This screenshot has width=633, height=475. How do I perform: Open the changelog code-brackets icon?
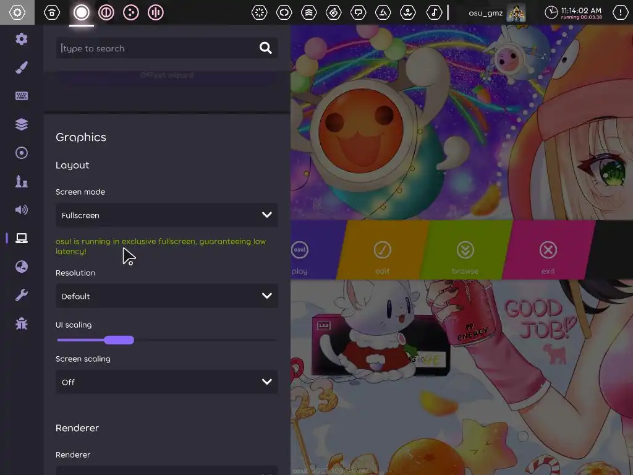284,12
